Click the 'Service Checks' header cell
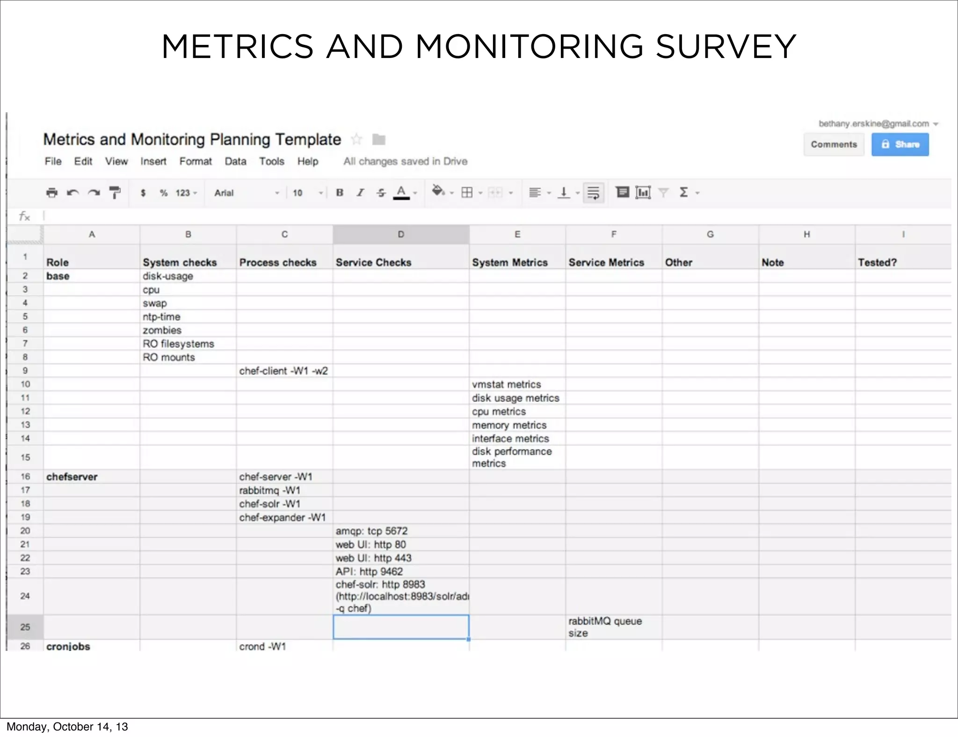 [x=401, y=257]
